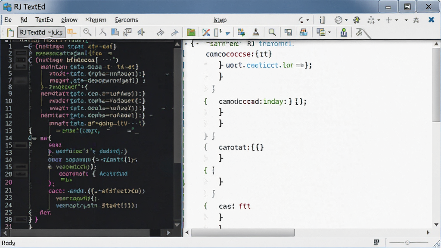Open the standalone dropdown arrow left of the star
The width and height of the screenshot is (441, 248).
(x=406, y=20)
